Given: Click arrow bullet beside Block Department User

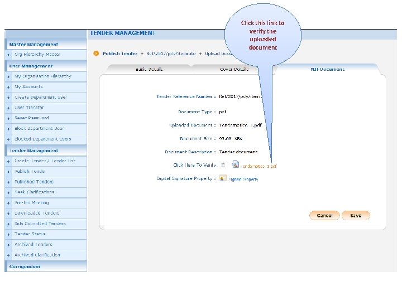Looking at the screenshot, I should click(x=8, y=129).
